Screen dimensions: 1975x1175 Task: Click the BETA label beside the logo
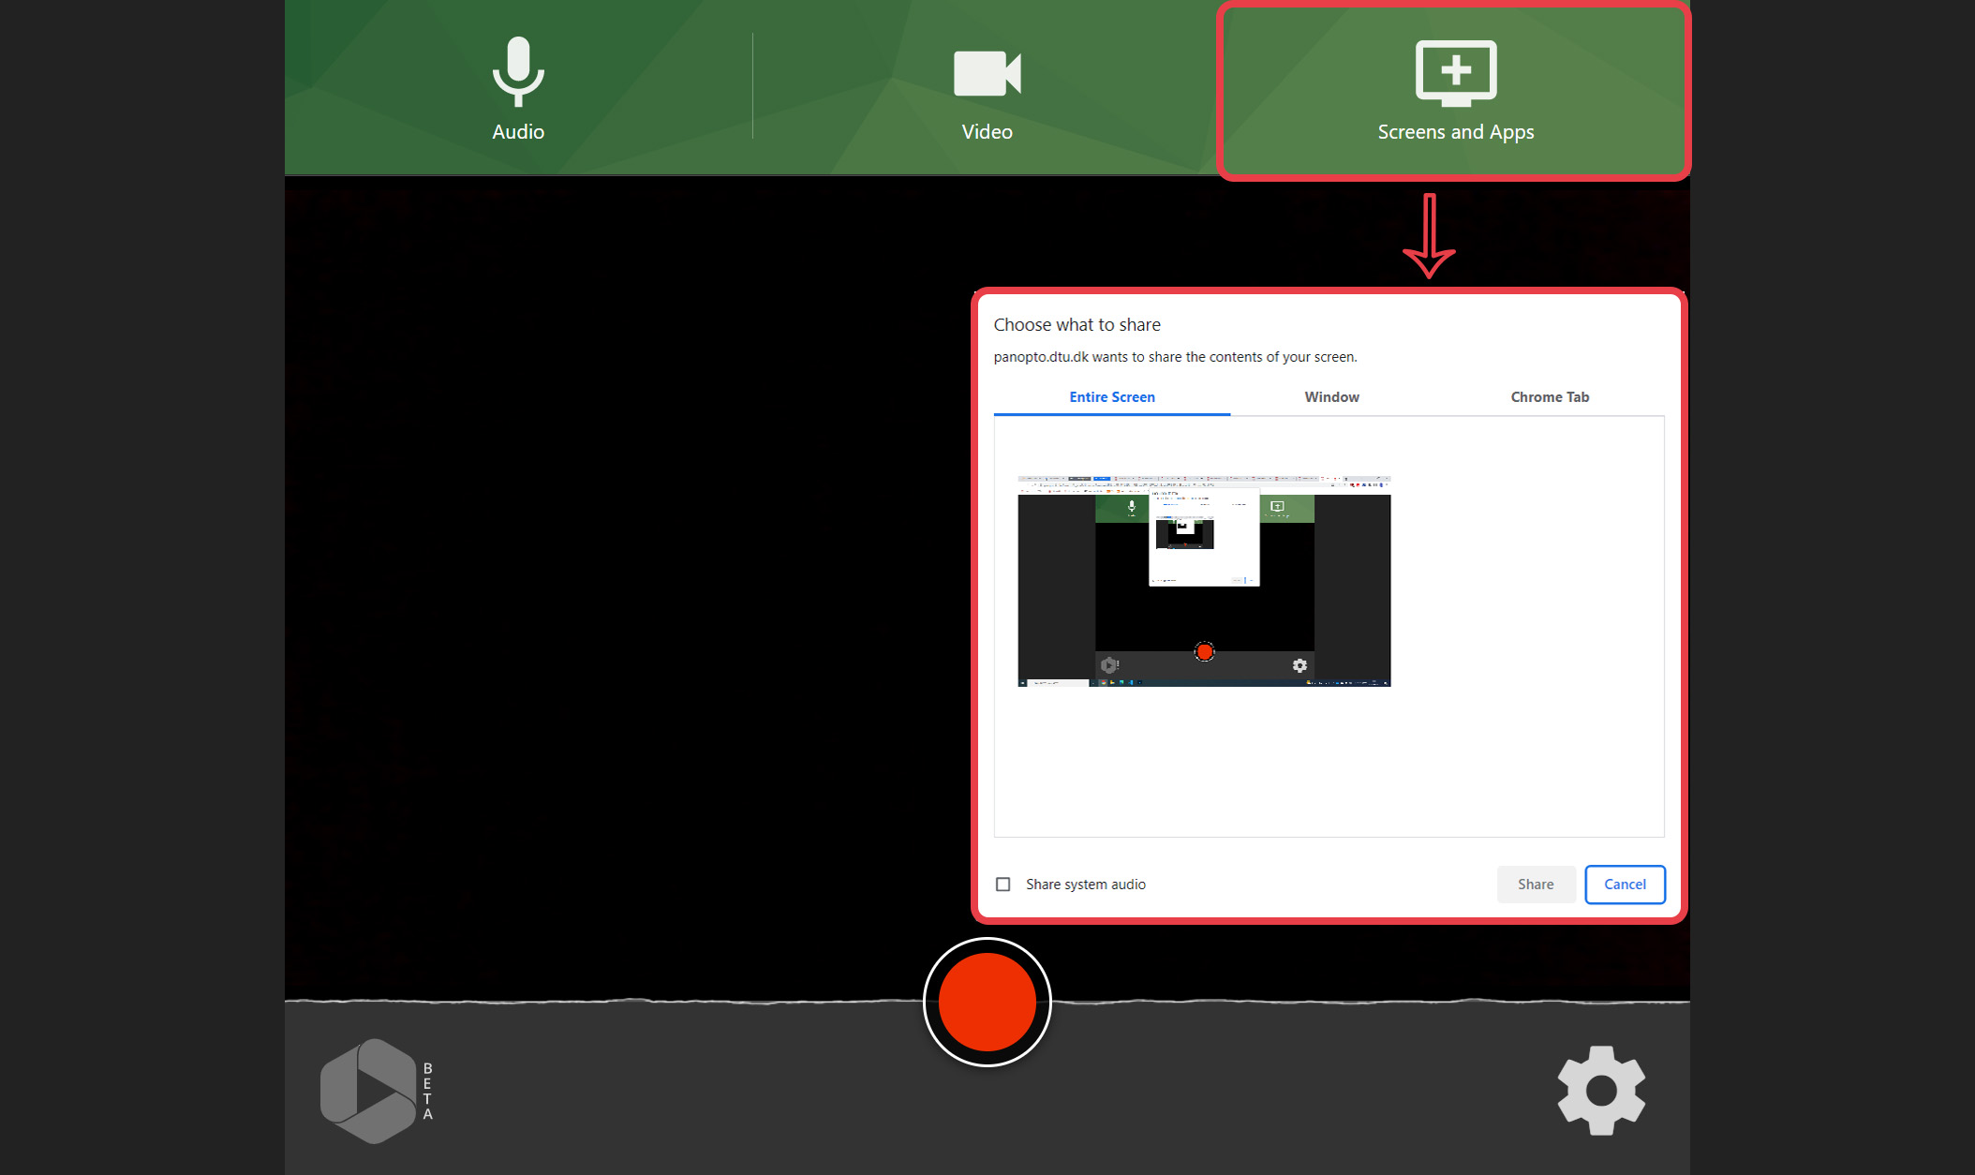(427, 1091)
